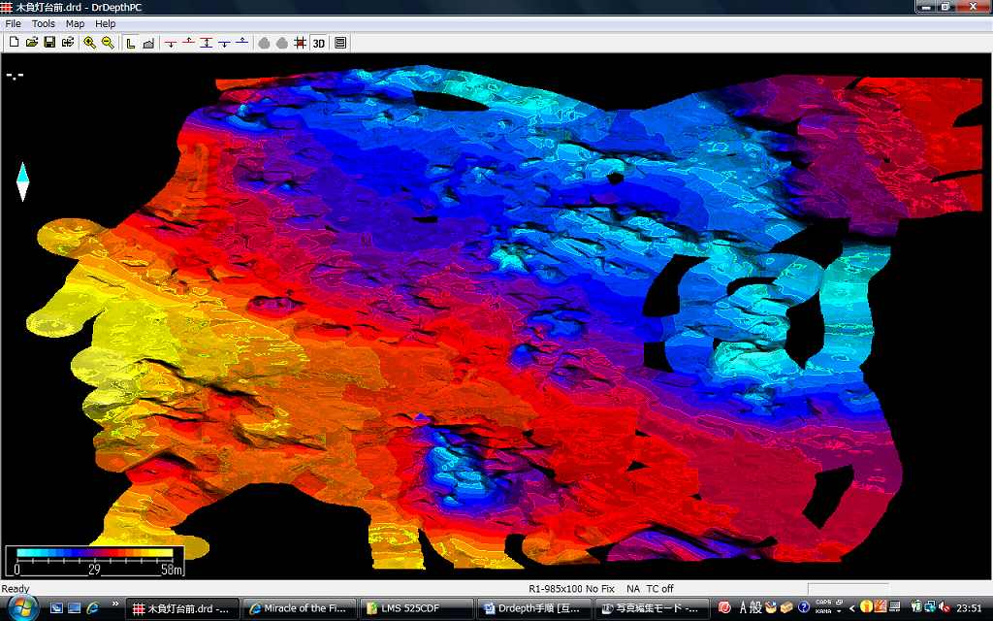Image resolution: width=993 pixels, height=621 pixels.
Task: Click the New file icon
Action: pos(14,43)
